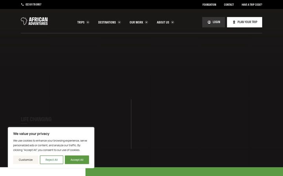Screen dimensions: 283x176
Task: Open the Trips menu
Action: pyautogui.click(x=81, y=22)
